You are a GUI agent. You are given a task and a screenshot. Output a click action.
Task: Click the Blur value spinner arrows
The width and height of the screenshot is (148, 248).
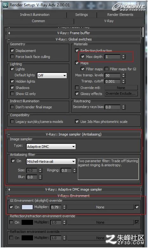[x=40, y=177]
